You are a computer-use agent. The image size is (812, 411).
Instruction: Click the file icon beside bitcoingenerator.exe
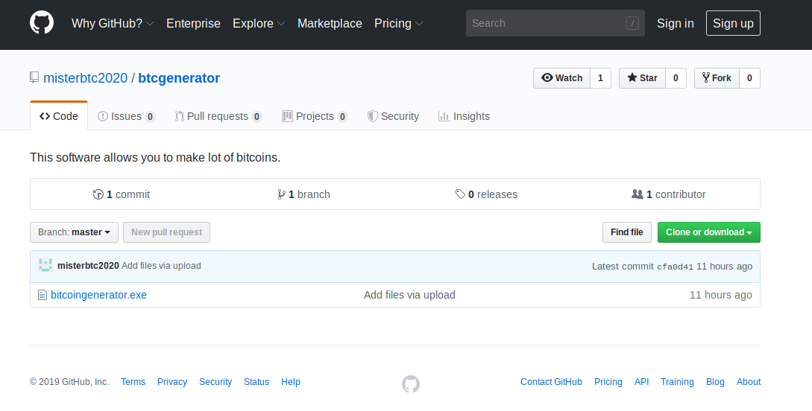click(x=43, y=295)
